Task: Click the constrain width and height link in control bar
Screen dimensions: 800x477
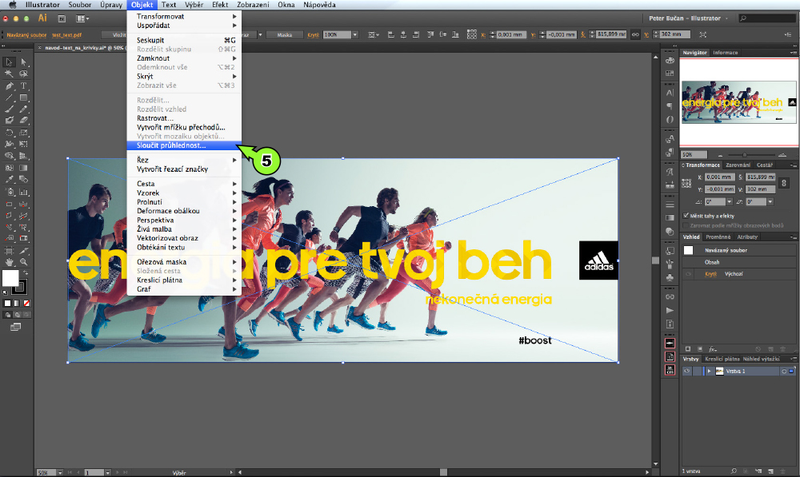Action: 635,34
